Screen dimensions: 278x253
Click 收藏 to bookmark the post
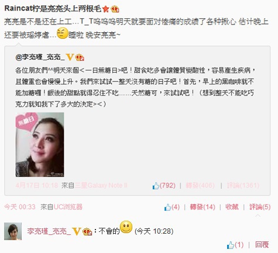pyautogui.click(x=232, y=207)
